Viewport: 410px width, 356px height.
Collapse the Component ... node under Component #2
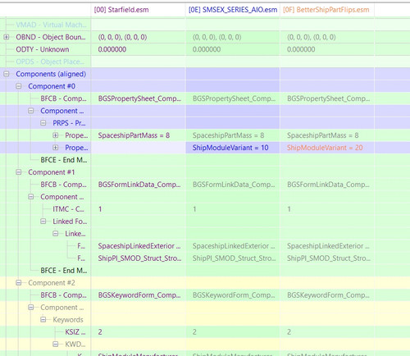[x=31, y=308]
